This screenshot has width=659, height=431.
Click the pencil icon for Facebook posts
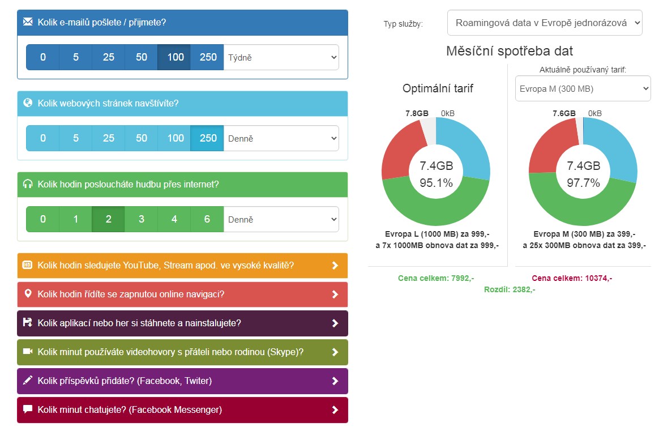click(x=28, y=381)
